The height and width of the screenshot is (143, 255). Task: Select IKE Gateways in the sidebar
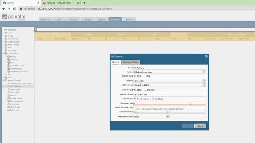tap(16, 87)
